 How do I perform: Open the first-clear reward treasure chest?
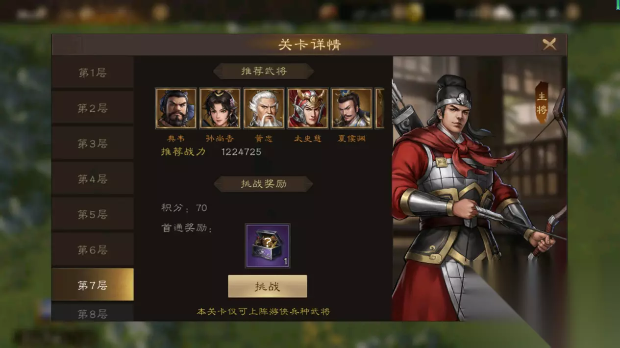pos(268,246)
